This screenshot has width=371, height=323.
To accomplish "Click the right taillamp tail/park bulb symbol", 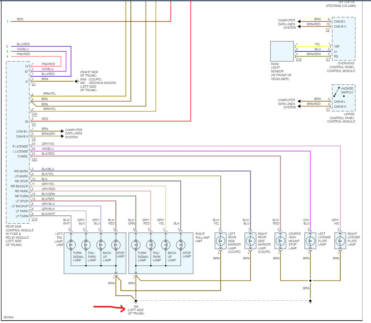I will coord(151,245).
